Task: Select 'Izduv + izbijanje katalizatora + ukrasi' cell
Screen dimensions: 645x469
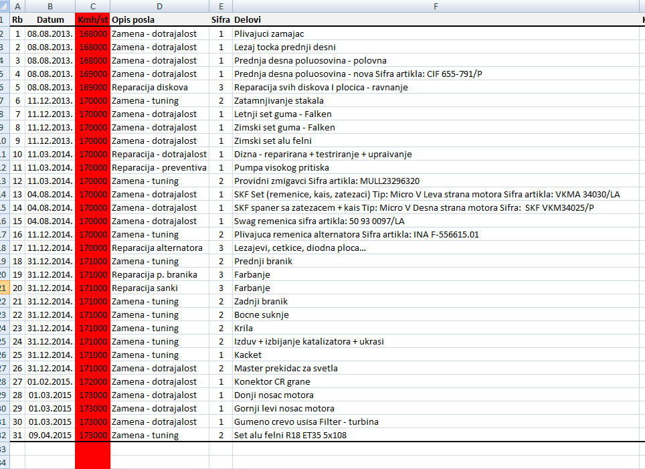Action: click(x=436, y=341)
